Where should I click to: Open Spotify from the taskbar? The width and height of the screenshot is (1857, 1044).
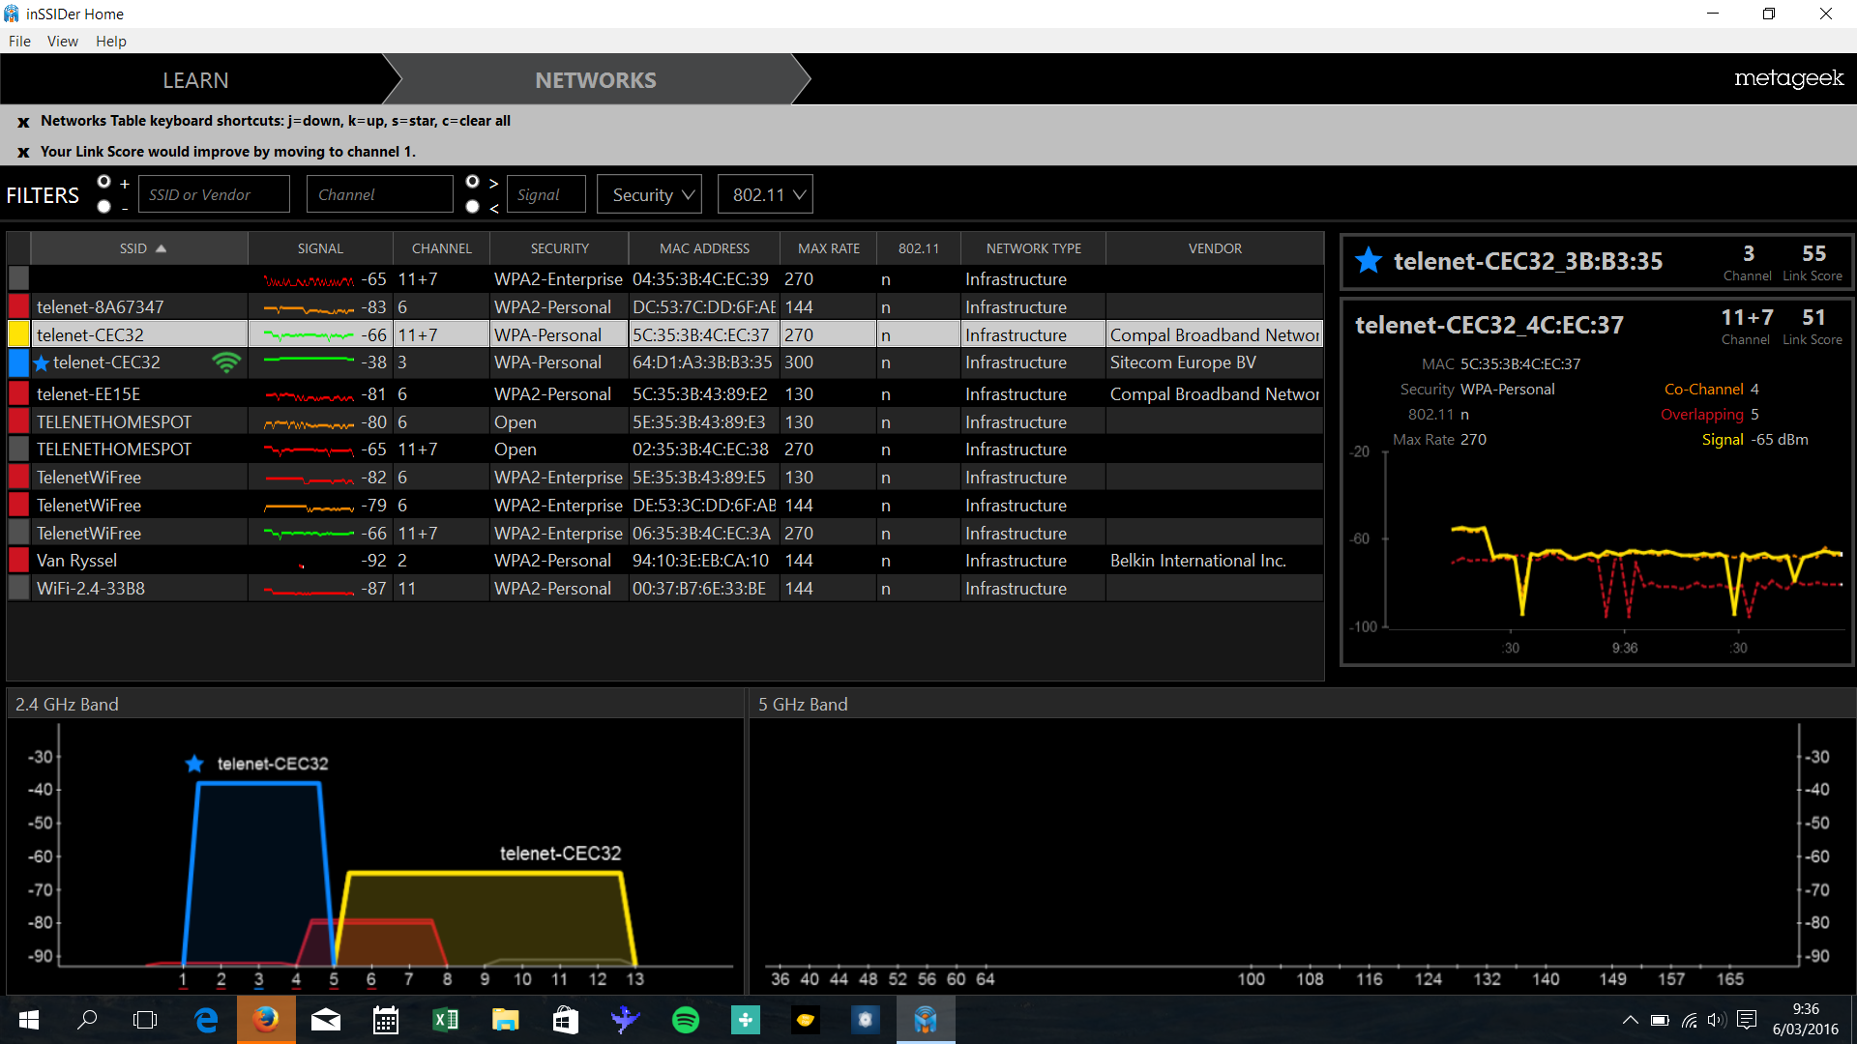point(686,1020)
